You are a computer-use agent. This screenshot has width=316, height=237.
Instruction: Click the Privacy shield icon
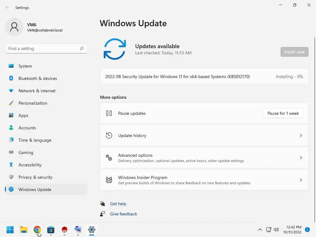tap(11, 177)
